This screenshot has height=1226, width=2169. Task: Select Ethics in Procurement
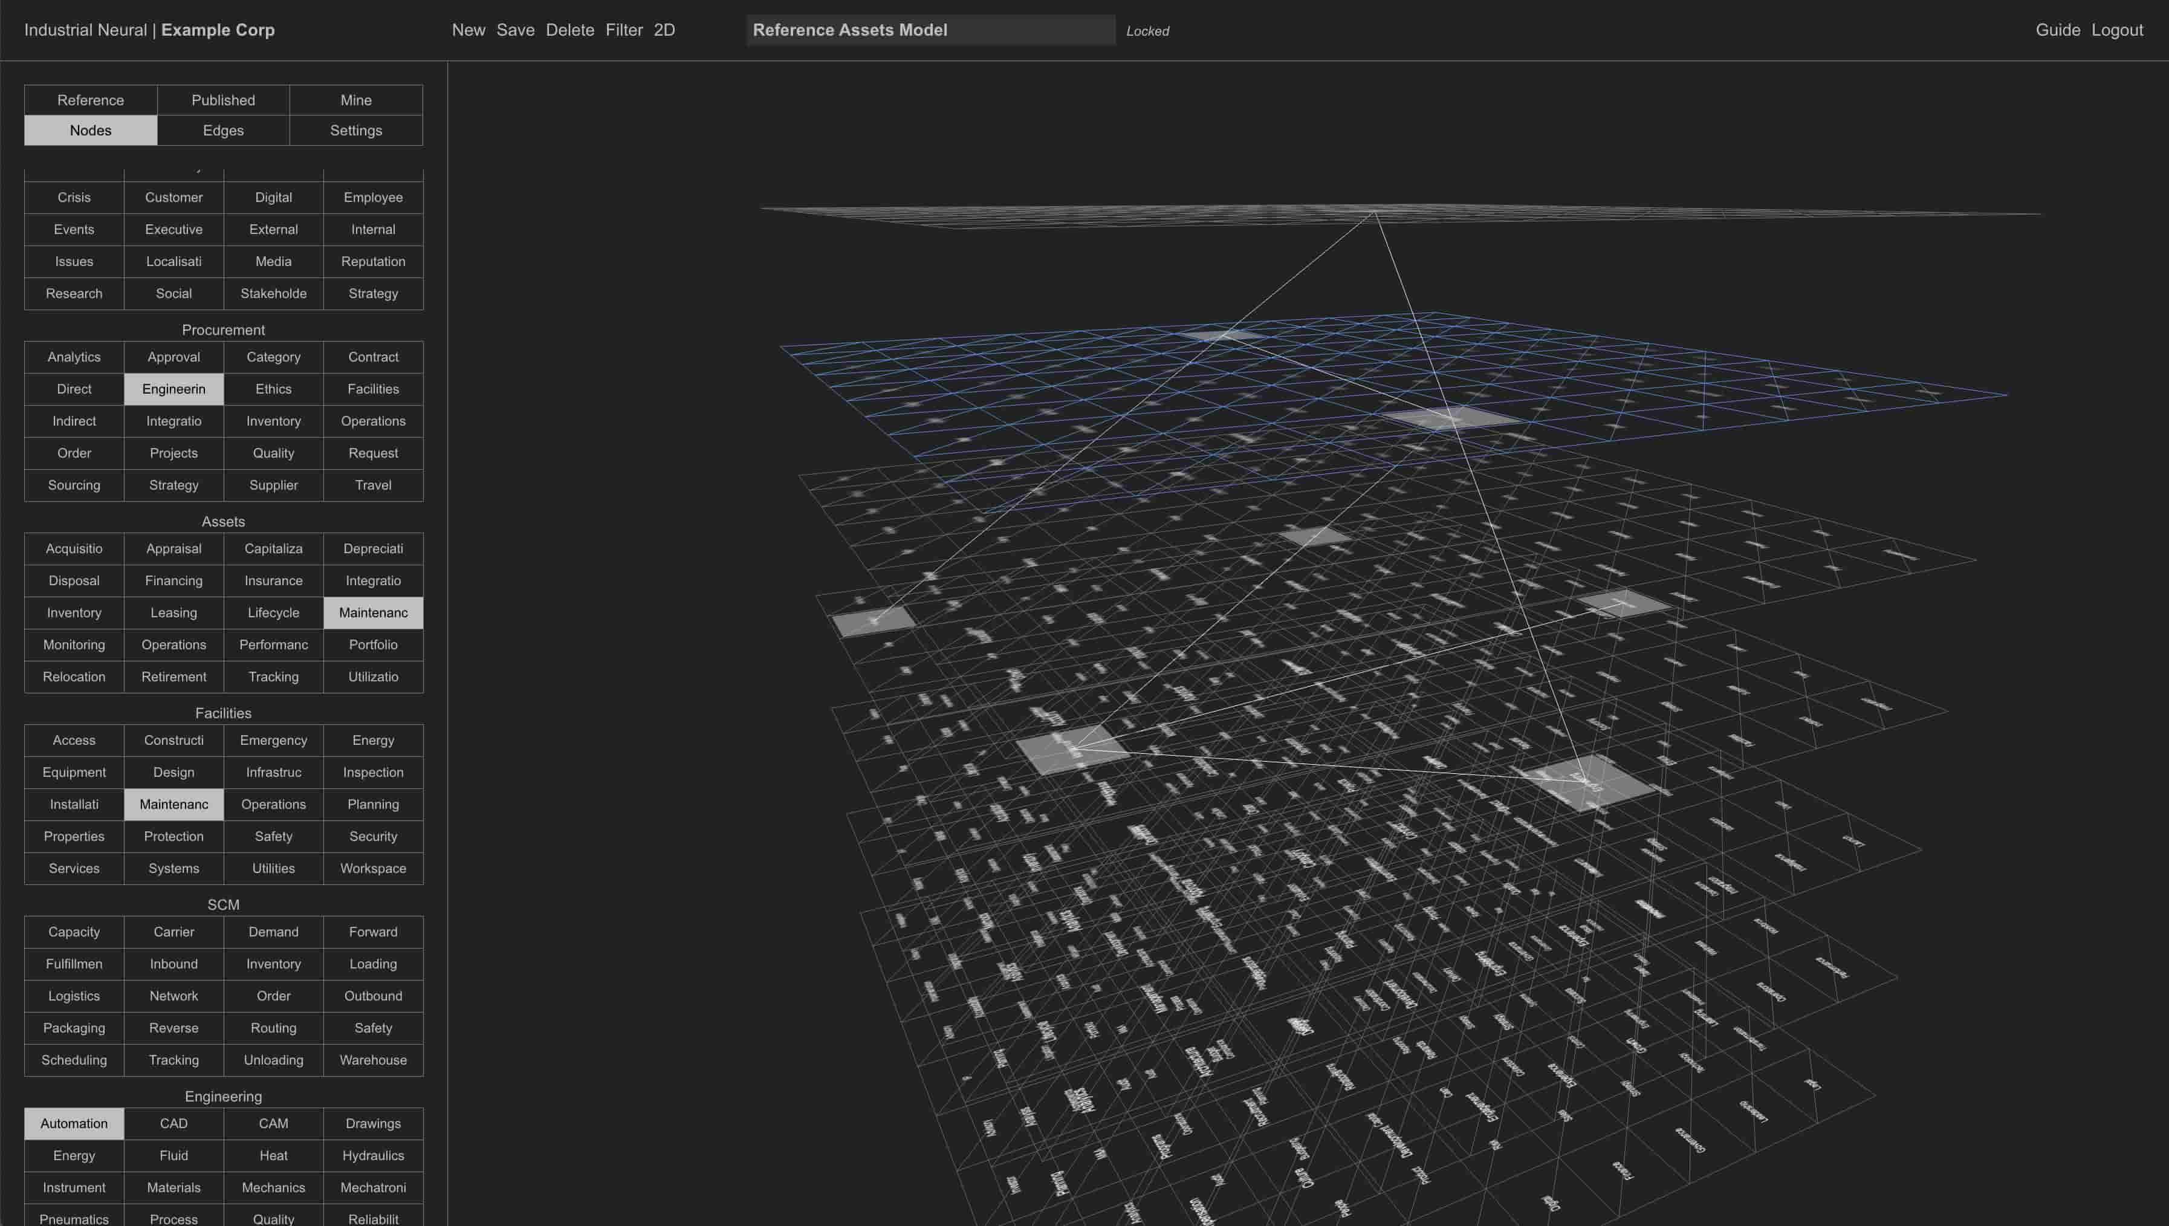(x=274, y=389)
